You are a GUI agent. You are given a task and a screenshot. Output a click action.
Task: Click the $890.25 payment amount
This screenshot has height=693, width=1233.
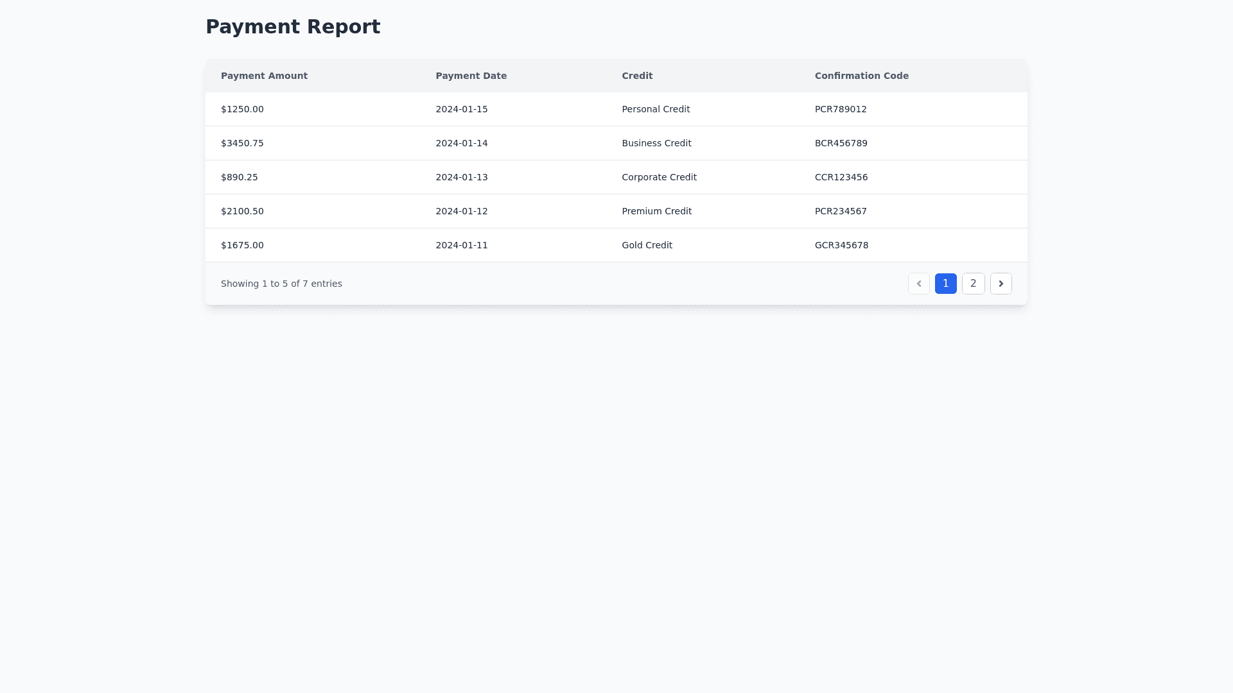pos(239,177)
